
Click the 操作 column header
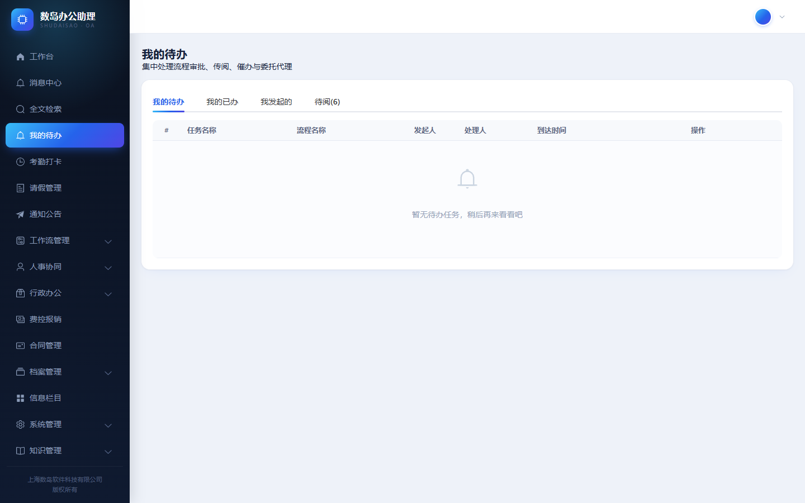698,130
